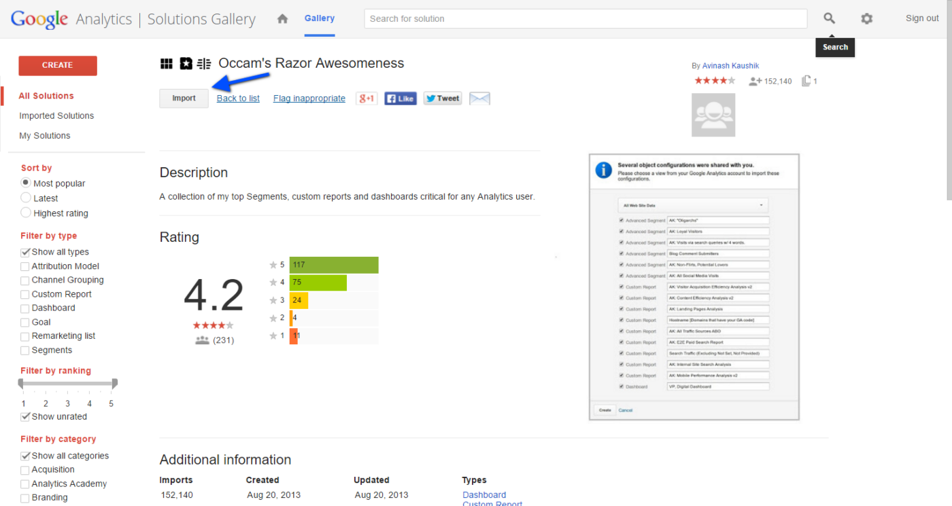Check the Custom Report filter
The image size is (952, 506).
[25, 295]
